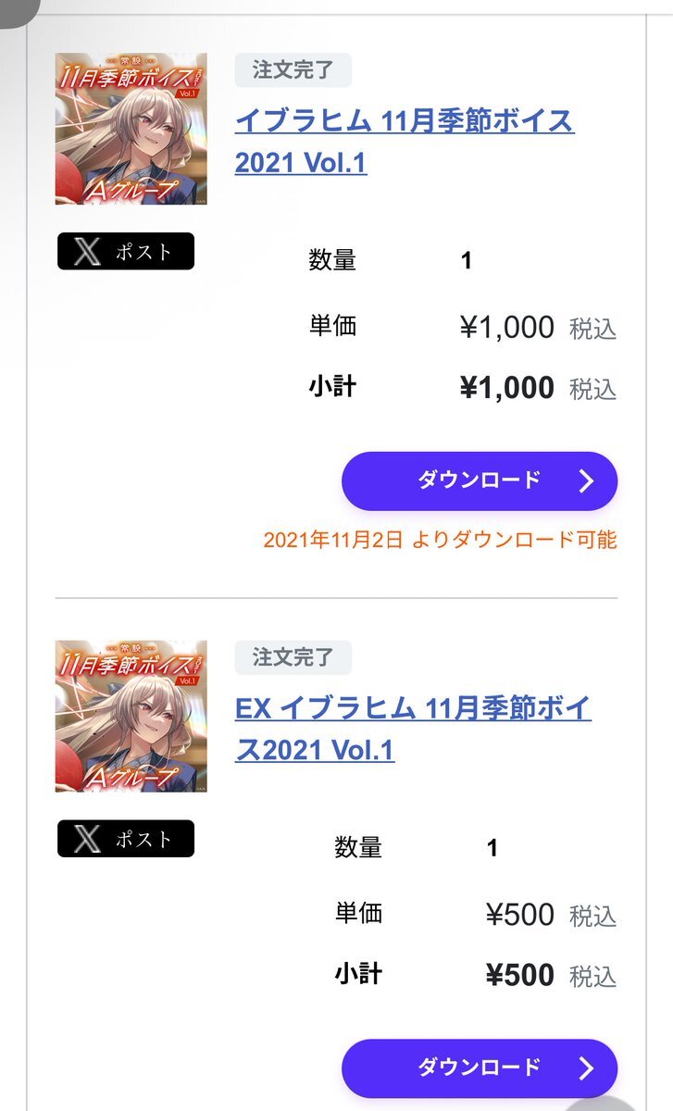Select the bold ¥1,000 小計 amount
This screenshot has height=1111, width=673.
(x=507, y=388)
